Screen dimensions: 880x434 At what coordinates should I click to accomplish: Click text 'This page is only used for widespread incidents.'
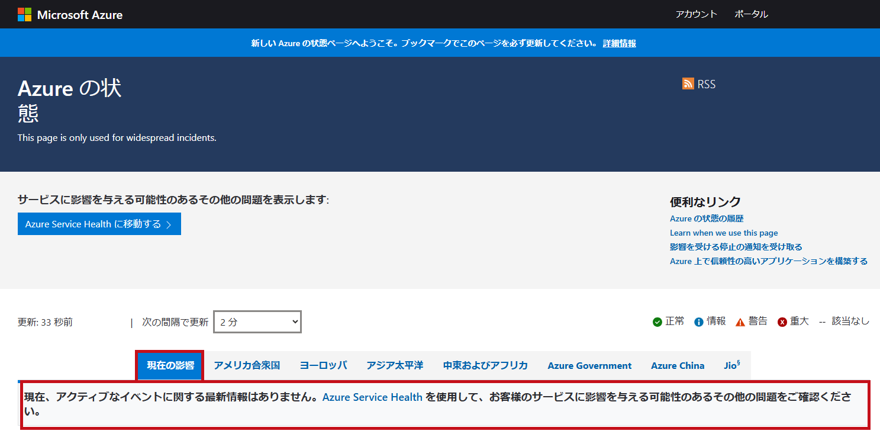117,138
